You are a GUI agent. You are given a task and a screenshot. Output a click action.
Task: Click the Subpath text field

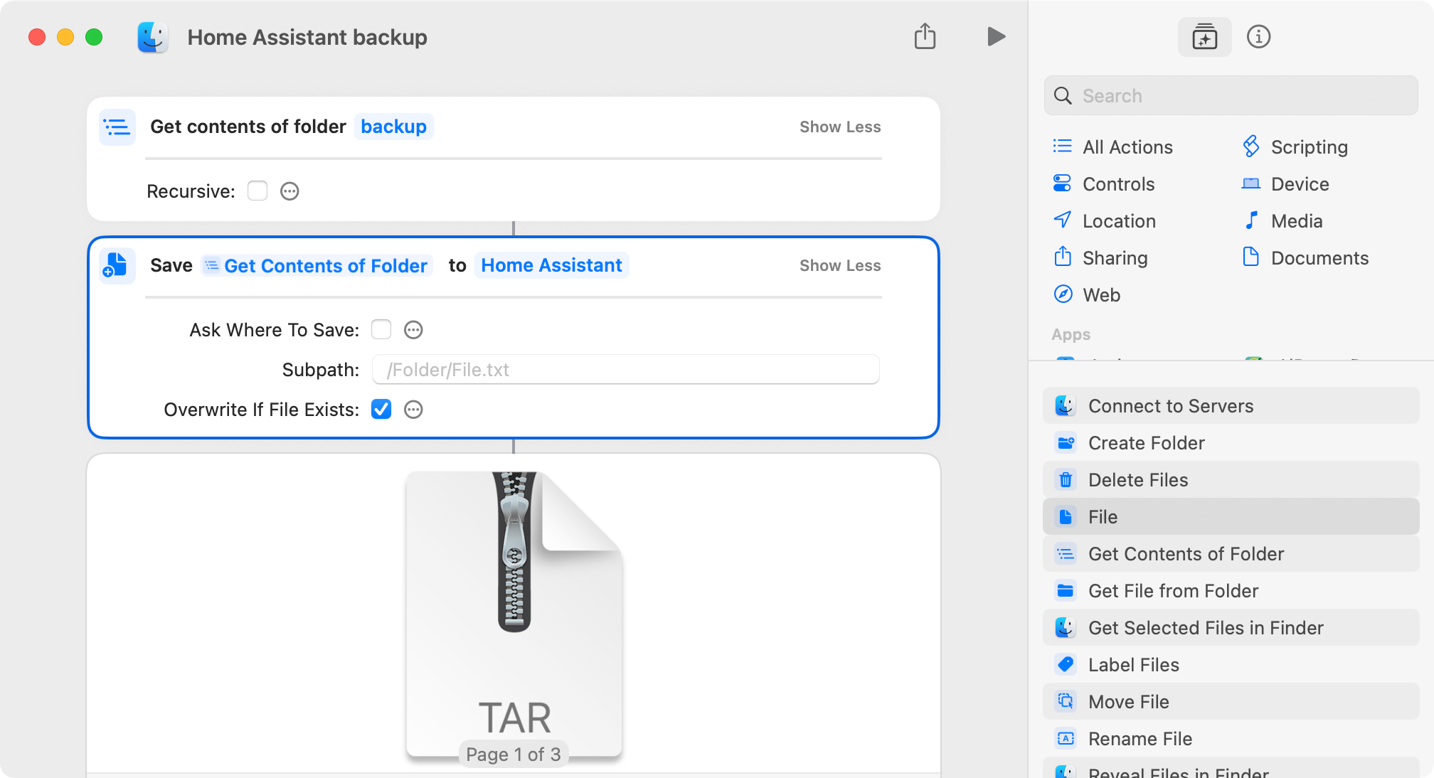tap(625, 370)
